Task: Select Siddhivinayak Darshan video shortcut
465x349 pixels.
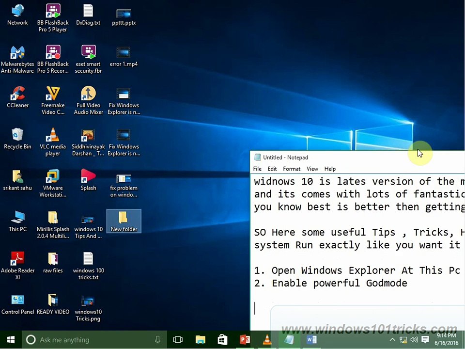Action: tap(88, 143)
